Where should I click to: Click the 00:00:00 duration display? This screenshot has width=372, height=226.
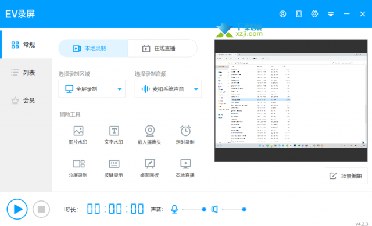[115, 209]
